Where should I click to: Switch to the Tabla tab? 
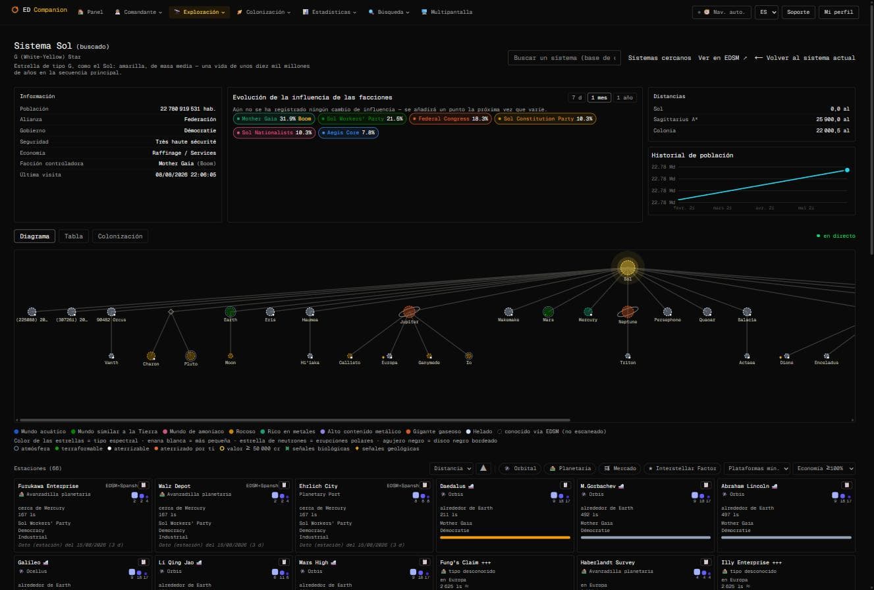tap(74, 236)
